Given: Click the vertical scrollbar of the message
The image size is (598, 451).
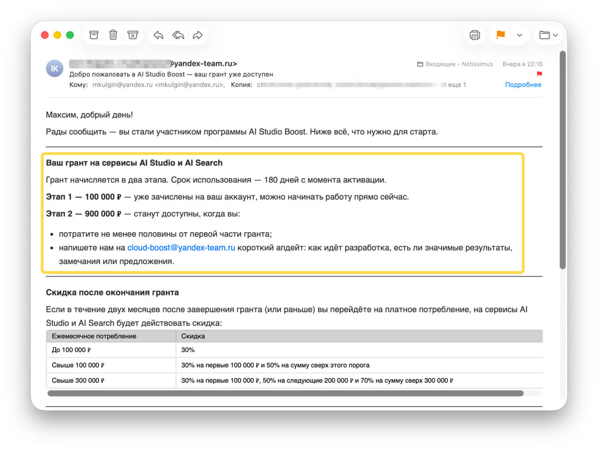Looking at the screenshot, I should pyautogui.click(x=563, y=159).
